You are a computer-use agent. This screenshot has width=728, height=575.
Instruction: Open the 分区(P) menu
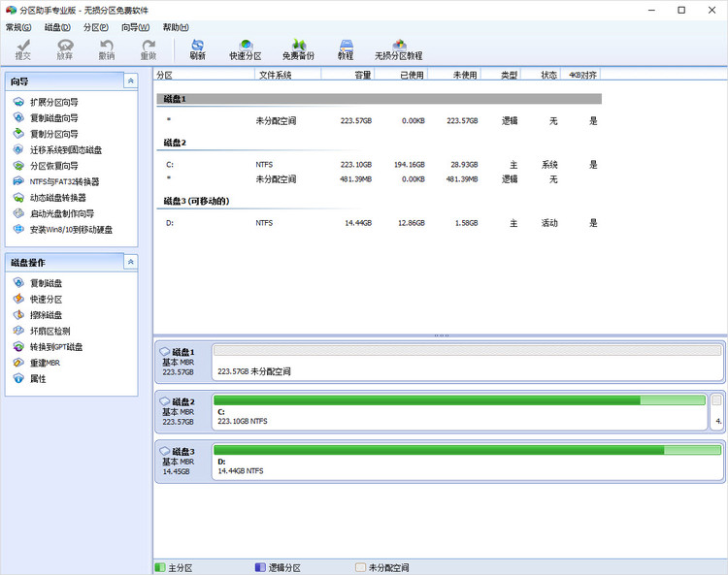[96, 27]
